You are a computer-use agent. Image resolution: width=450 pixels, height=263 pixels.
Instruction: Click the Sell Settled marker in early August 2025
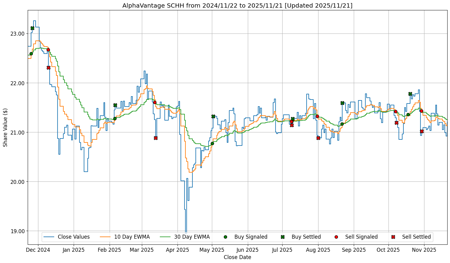point(318,138)
